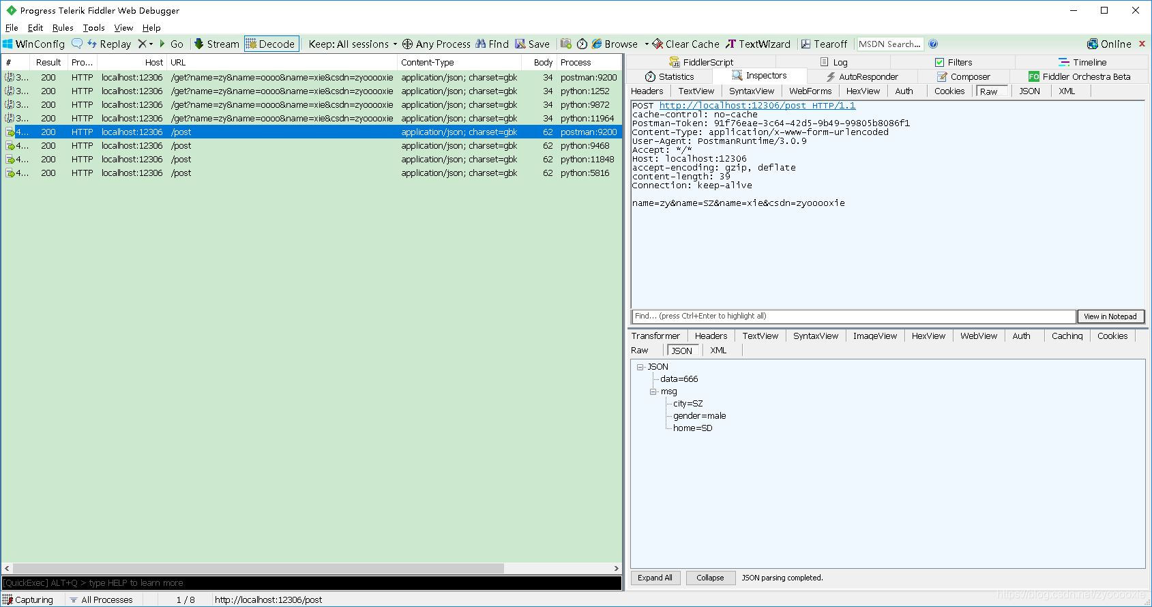The image size is (1152, 607).
Task: Select the request HexView tab
Action: click(x=863, y=91)
